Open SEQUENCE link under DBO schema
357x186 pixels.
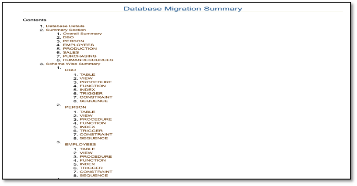pyautogui.click(x=94, y=101)
